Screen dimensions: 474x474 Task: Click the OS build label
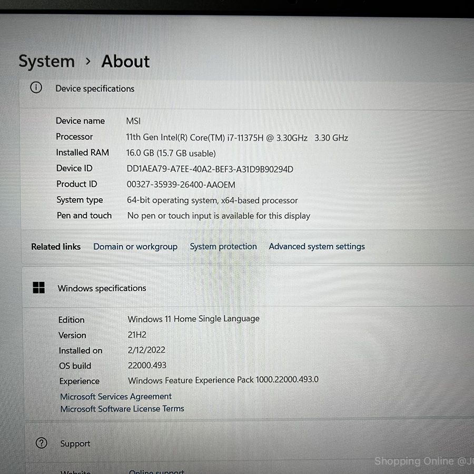coord(75,366)
